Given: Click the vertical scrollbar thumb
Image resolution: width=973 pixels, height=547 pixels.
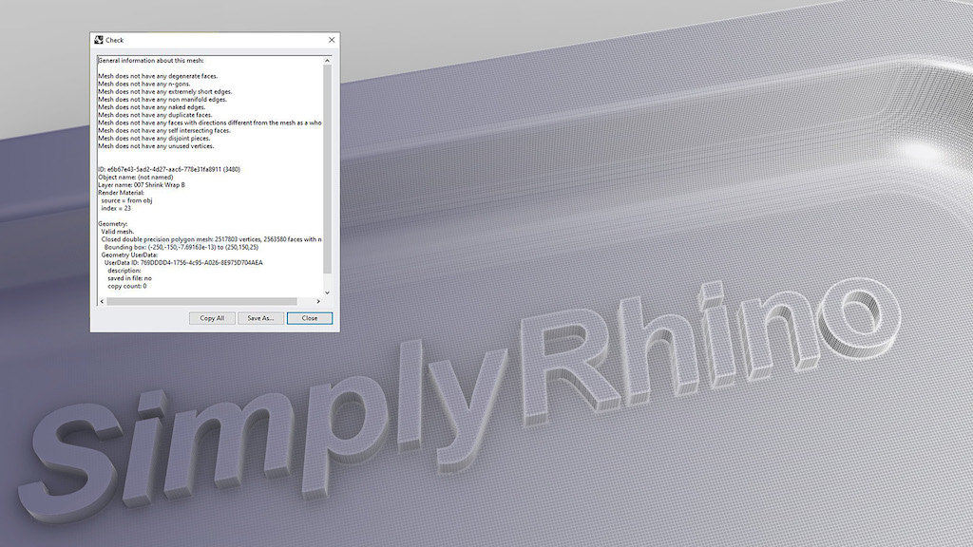Looking at the screenshot, I should coord(327,169).
